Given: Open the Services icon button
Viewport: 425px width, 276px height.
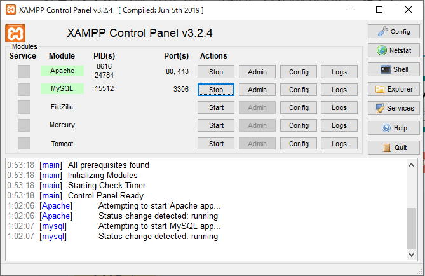Looking at the screenshot, I should click(x=394, y=108).
